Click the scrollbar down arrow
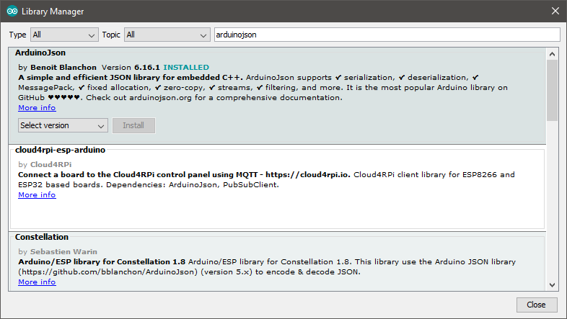This screenshot has height=319, width=567. [x=552, y=284]
